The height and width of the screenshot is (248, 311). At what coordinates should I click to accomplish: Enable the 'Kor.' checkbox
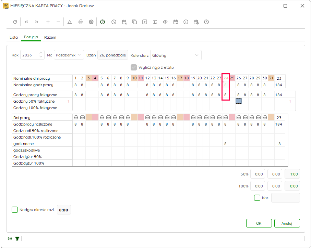(x=257, y=198)
